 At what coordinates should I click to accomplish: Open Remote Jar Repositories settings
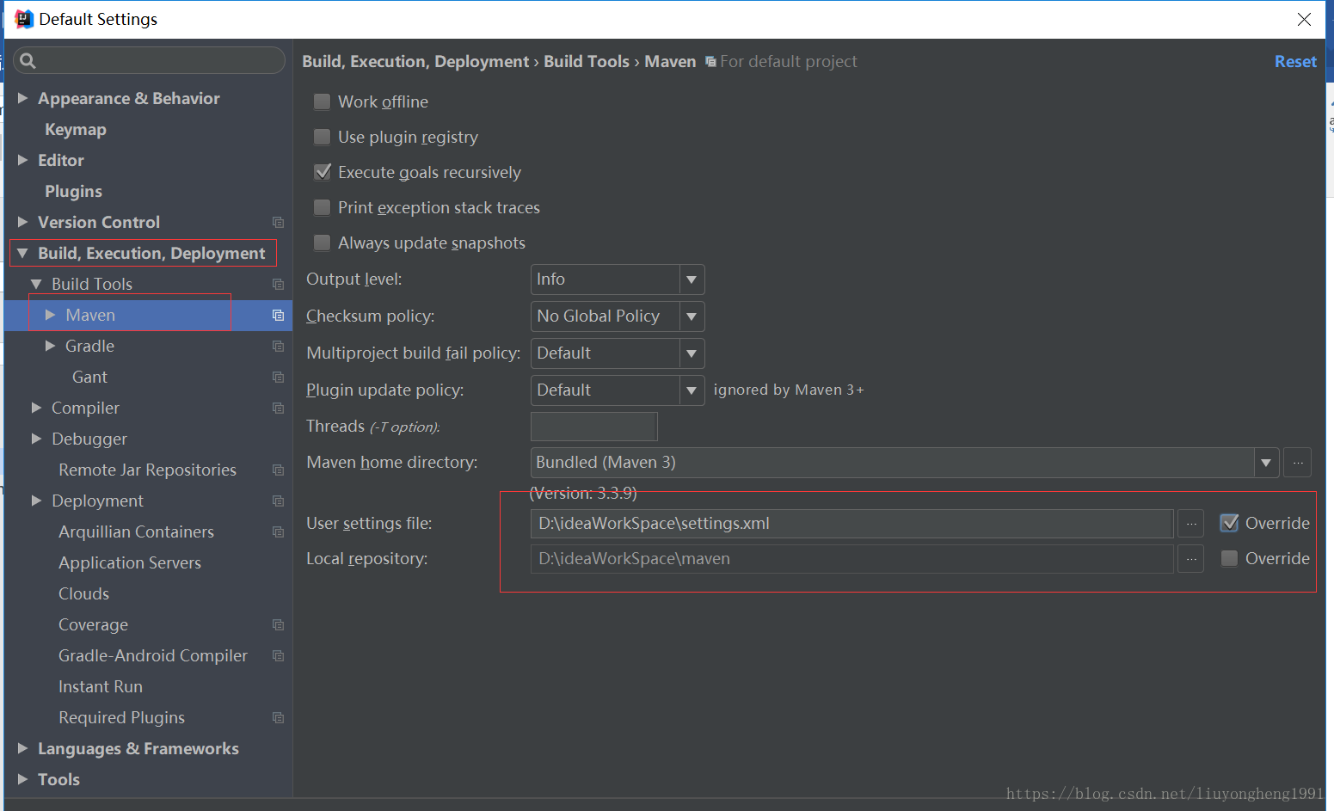click(x=147, y=470)
